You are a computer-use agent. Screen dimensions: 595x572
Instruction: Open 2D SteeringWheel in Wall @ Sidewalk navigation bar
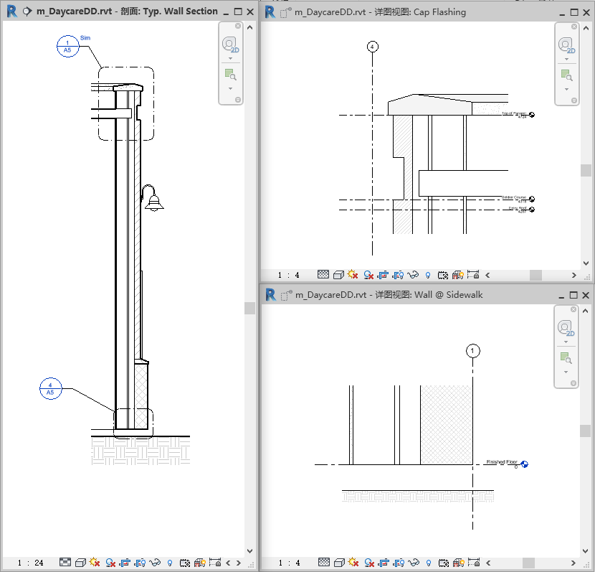(x=566, y=328)
